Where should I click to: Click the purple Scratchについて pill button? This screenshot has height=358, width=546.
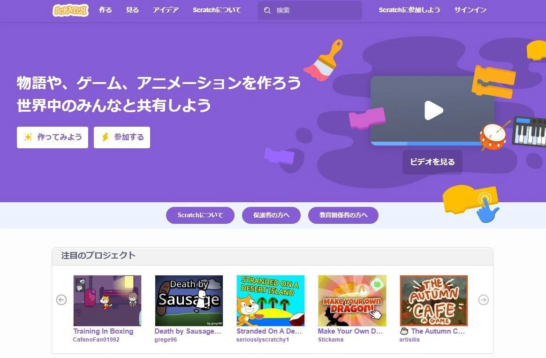pos(200,215)
